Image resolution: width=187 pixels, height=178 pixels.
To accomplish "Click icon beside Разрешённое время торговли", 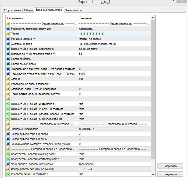I will (x=8, y=84).
